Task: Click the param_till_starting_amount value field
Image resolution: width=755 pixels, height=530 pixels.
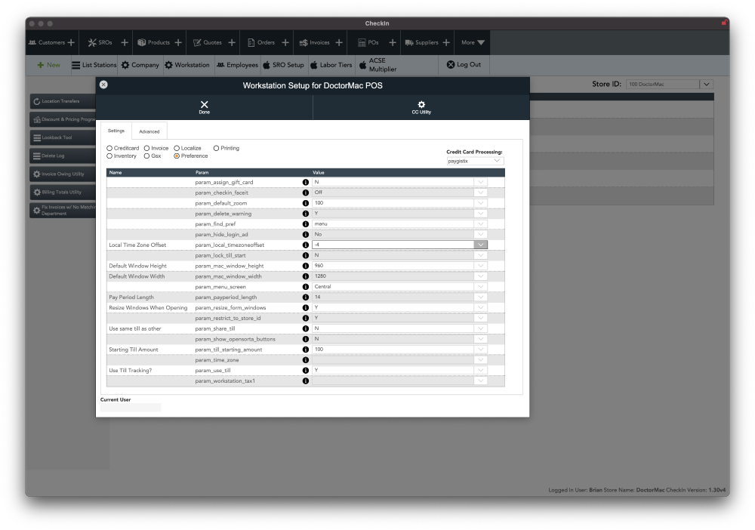Action: click(393, 350)
